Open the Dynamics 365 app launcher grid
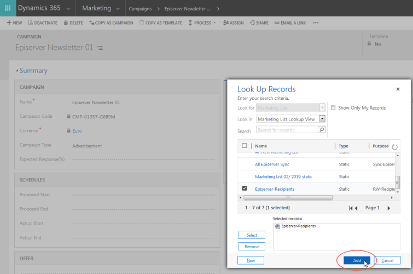Image resolution: width=413 pixels, height=274 pixels. coord(8,8)
